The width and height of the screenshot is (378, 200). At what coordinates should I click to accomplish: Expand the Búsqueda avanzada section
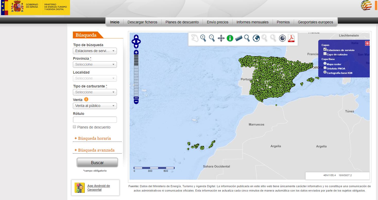(95, 150)
